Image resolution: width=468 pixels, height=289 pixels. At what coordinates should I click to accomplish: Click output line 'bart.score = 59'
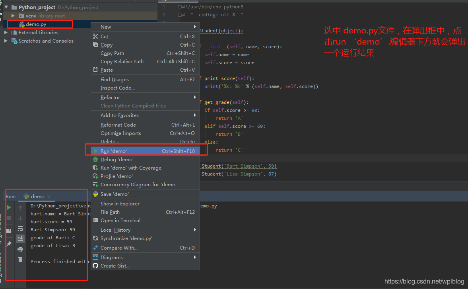tap(51, 222)
